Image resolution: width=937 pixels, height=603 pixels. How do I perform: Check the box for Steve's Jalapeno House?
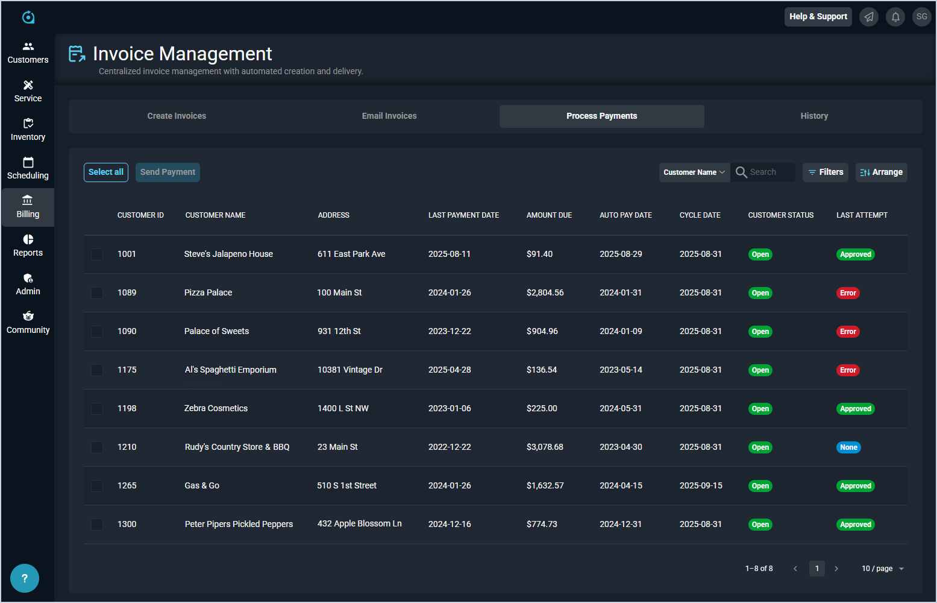[x=97, y=254]
